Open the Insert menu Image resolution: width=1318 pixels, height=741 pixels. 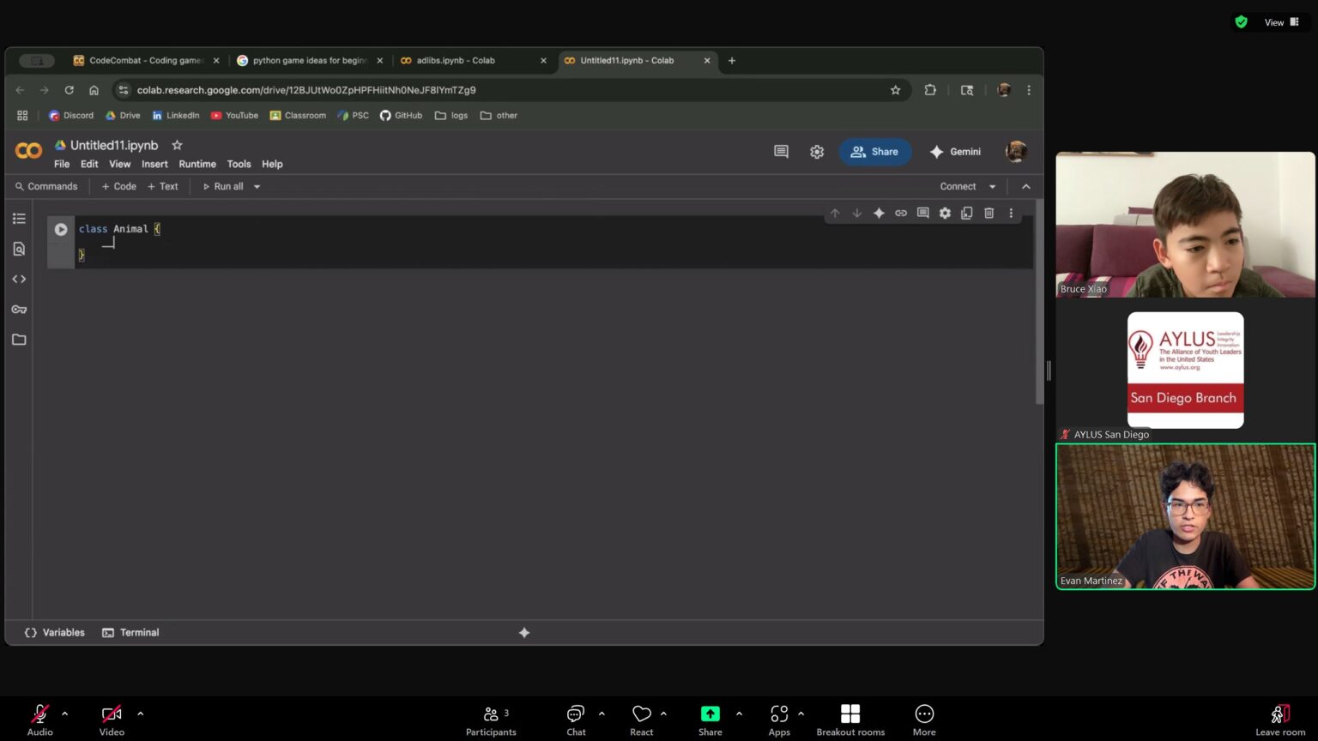154,164
